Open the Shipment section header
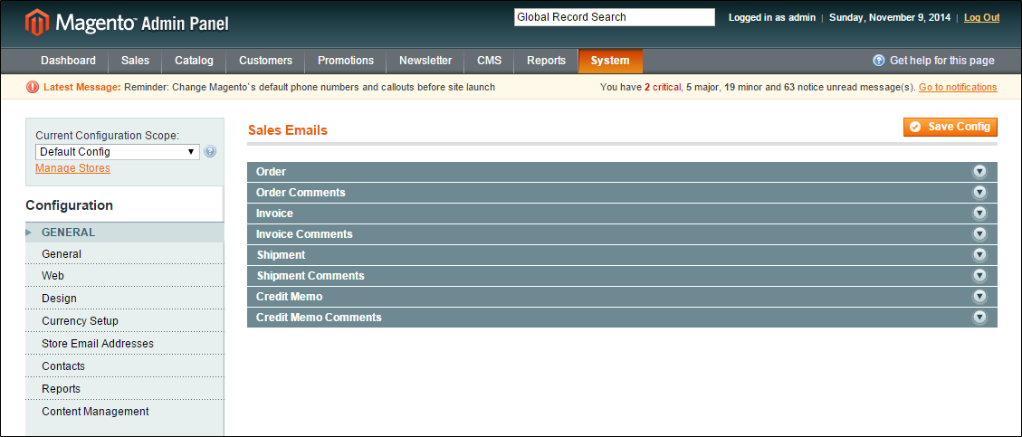Image resolution: width=1022 pixels, height=437 pixels. [622, 255]
